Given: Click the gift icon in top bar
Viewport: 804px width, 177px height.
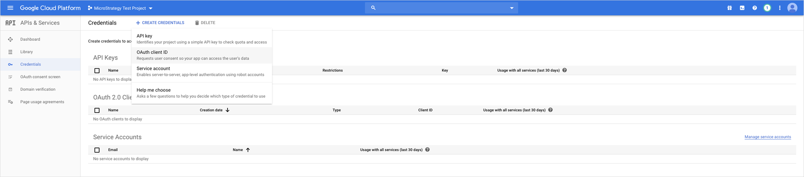Looking at the screenshot, I should tap(730, 8).
